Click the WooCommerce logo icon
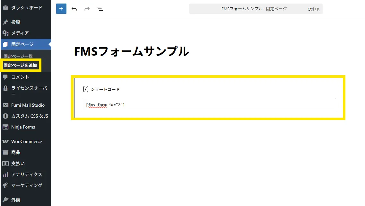This screenshot has width=365, height=206. [5, 141]
